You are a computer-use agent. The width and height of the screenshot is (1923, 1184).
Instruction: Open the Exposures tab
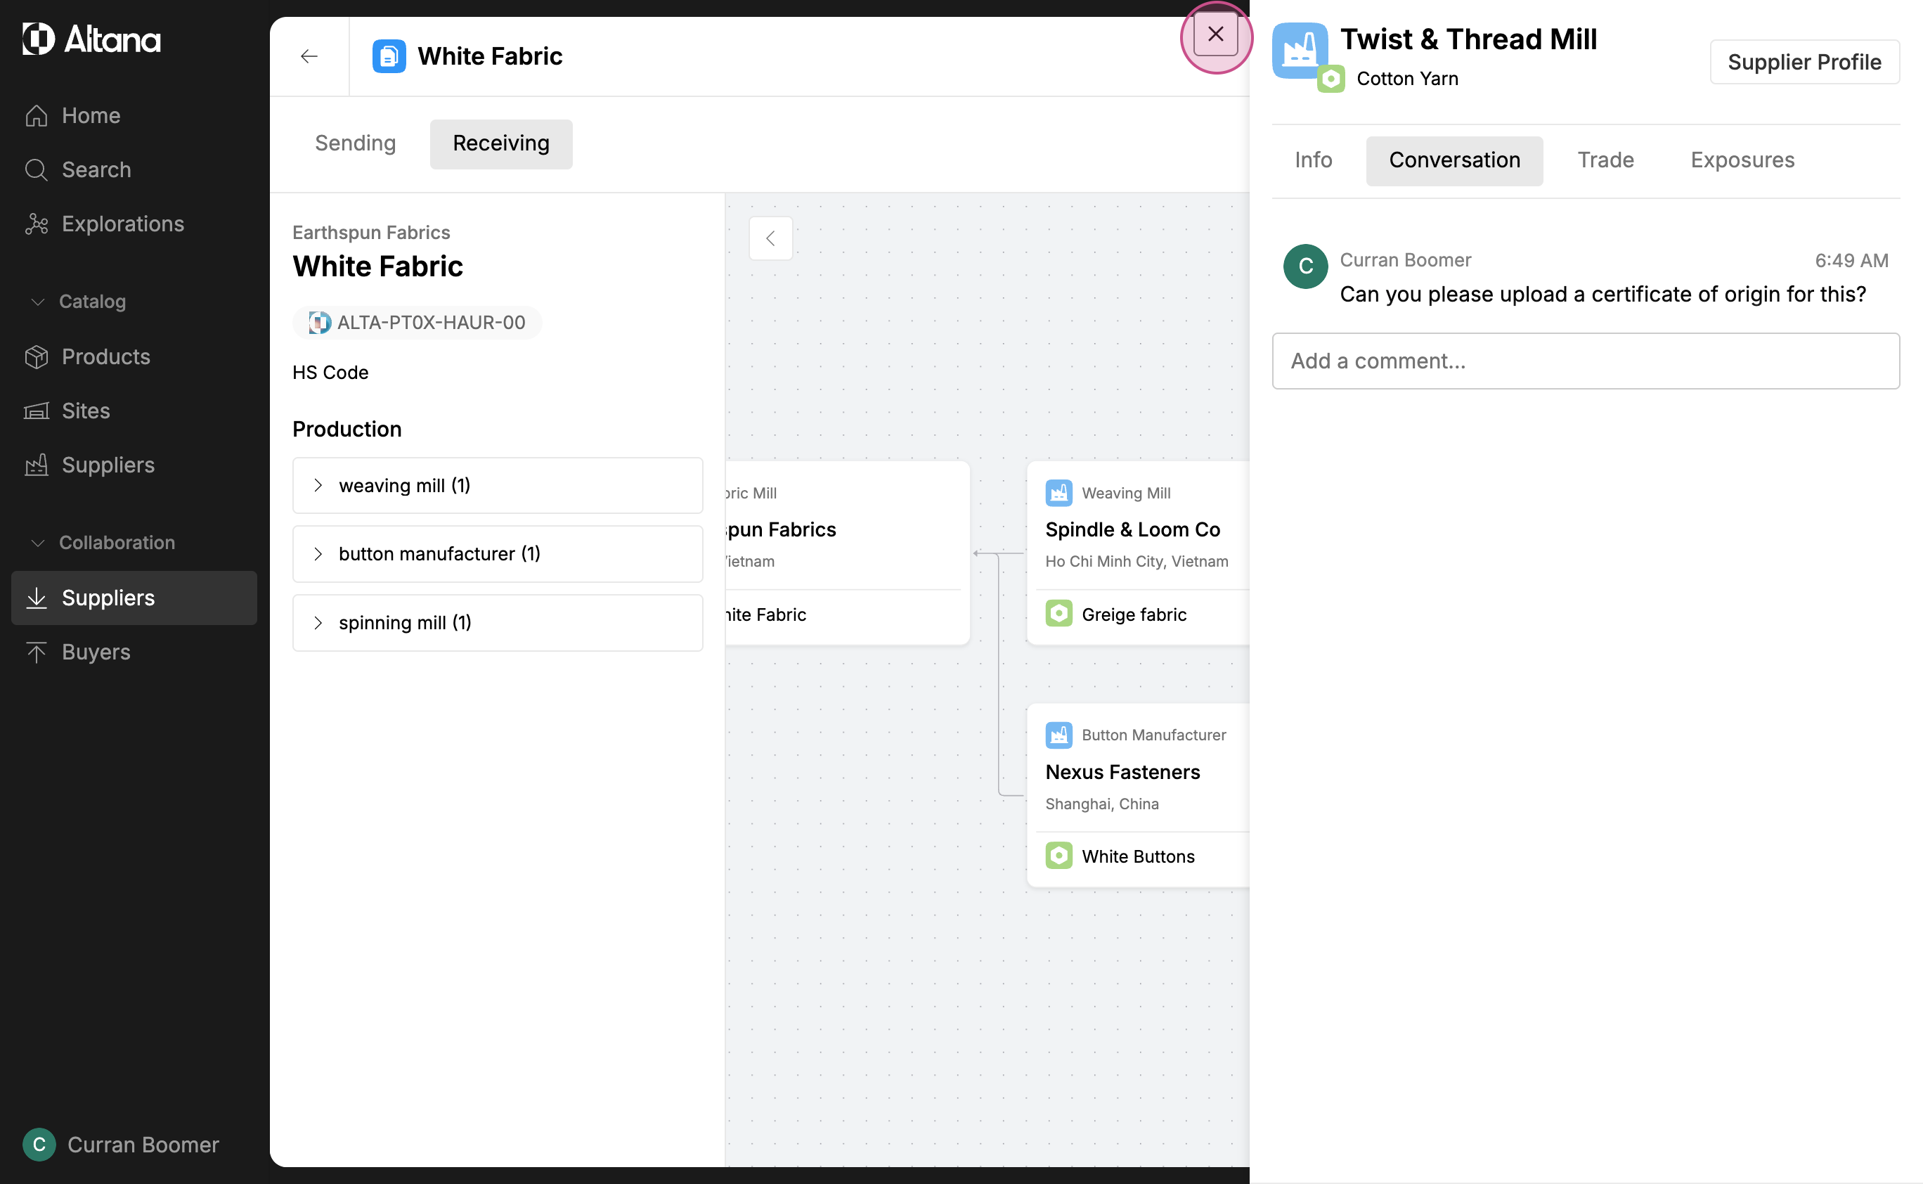tap(1742, 160)
